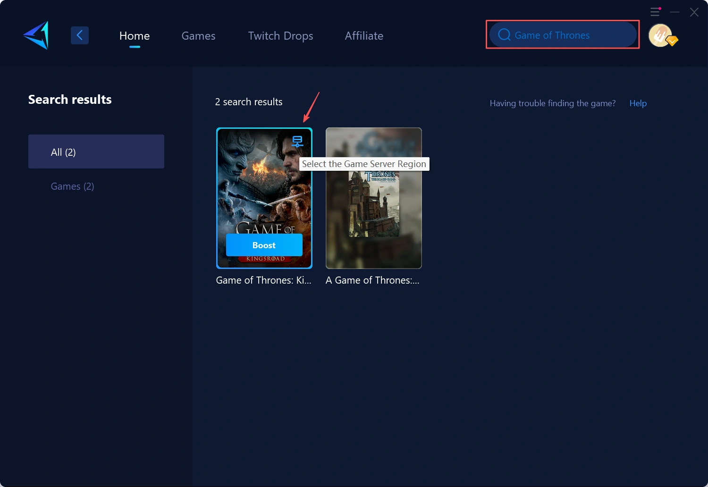
Task: Open the Twitch Drops tab
Action: pos(280,36)
